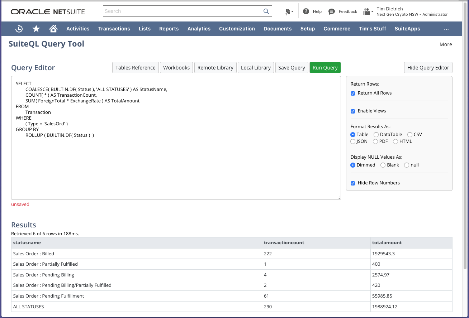Go to the Home house icon
The height and width of the screenshot is (318, 469).
(x=53, y=29)
